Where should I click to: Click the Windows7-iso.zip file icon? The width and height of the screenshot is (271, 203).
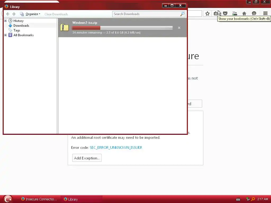[65, 27]
